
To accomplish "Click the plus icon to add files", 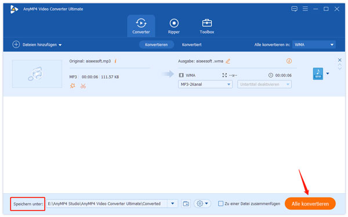I will [x=16, y=45].
